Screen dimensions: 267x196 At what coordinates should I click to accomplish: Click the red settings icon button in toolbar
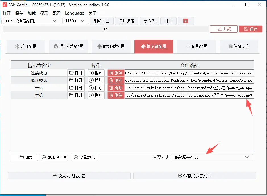point(186,21)
